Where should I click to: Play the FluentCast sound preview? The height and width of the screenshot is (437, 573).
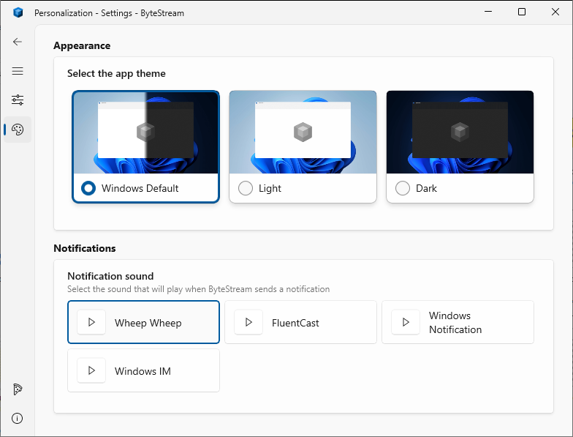click(x=248, y=322)
